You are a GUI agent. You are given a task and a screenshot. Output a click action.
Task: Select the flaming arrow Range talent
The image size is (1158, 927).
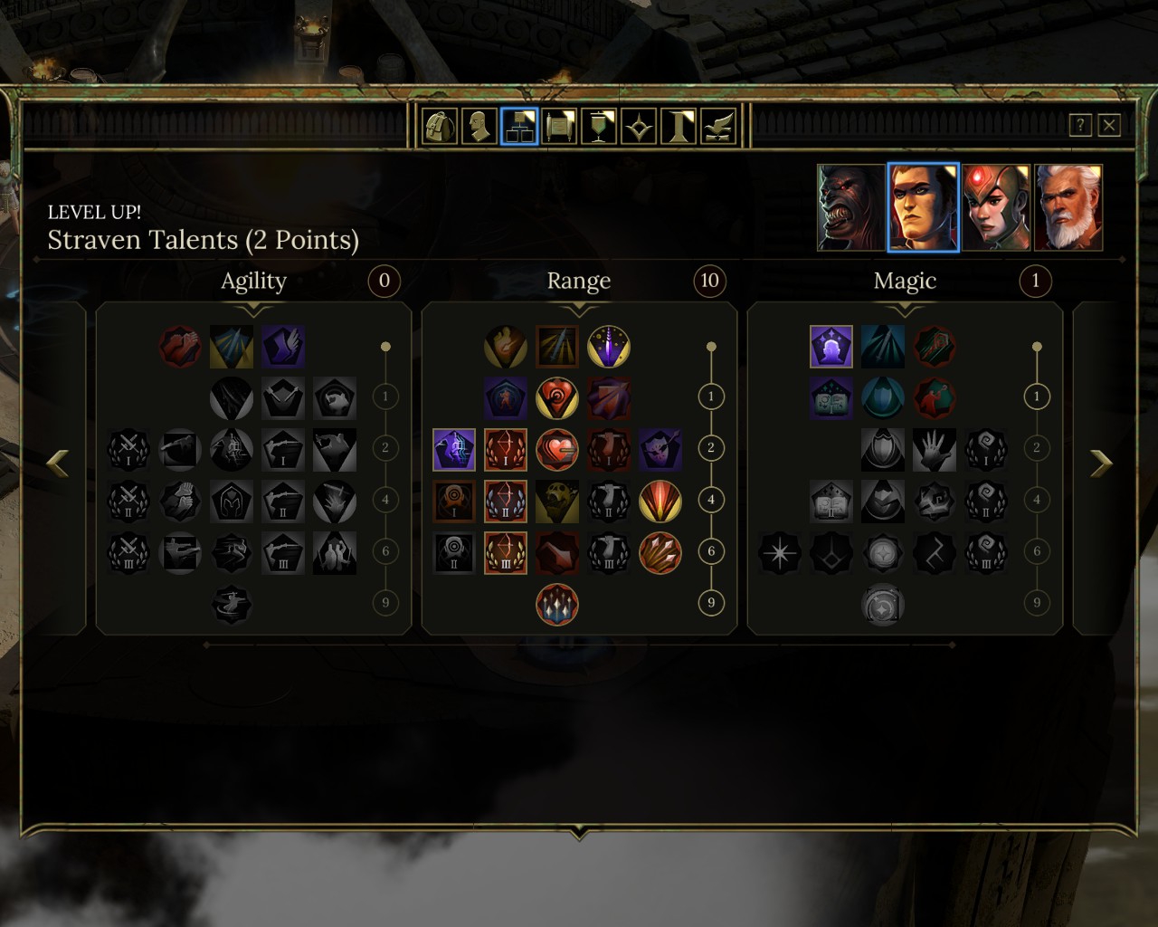point(506,347)
